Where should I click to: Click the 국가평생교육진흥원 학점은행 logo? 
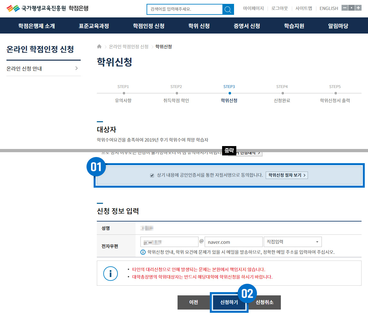coord(47,8)
